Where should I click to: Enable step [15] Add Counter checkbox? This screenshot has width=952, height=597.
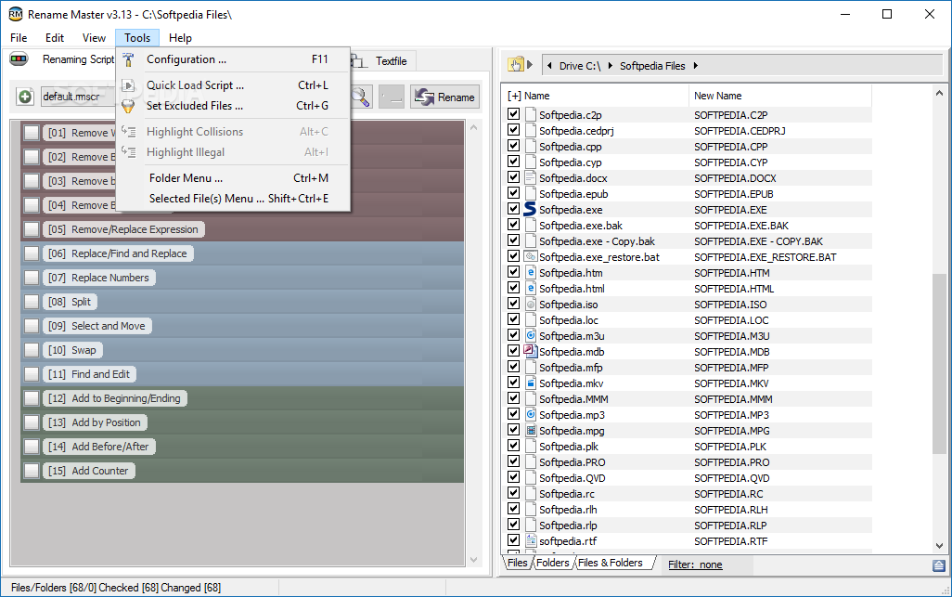click(32, 472)
